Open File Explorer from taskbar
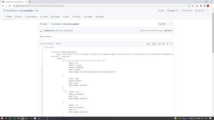214x120 pixels. 18,118
